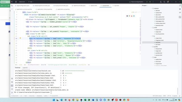Open the Git icon in left sidebar
182x102 pixels.
(12, 93)
